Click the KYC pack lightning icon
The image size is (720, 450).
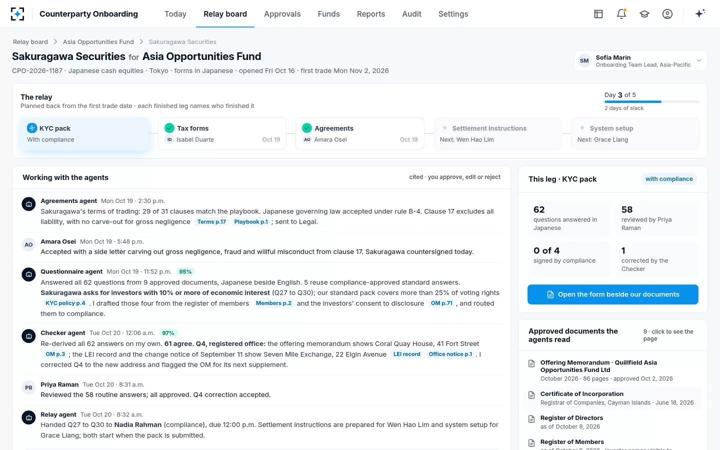32,128
